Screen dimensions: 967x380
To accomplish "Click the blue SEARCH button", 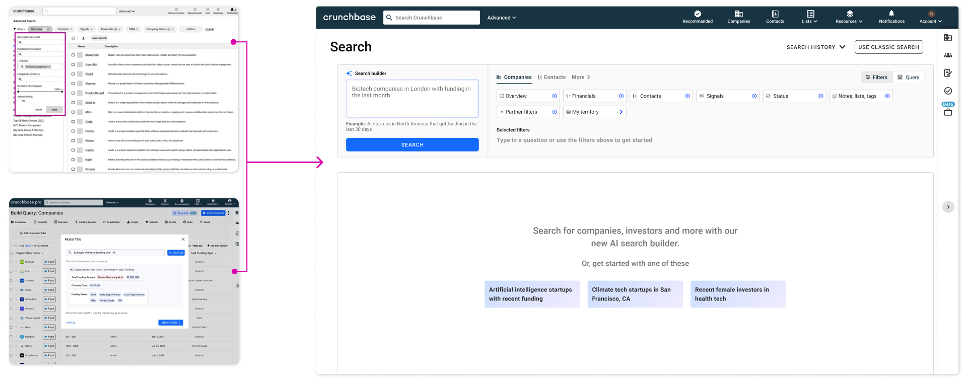I will tap(412, 145).
